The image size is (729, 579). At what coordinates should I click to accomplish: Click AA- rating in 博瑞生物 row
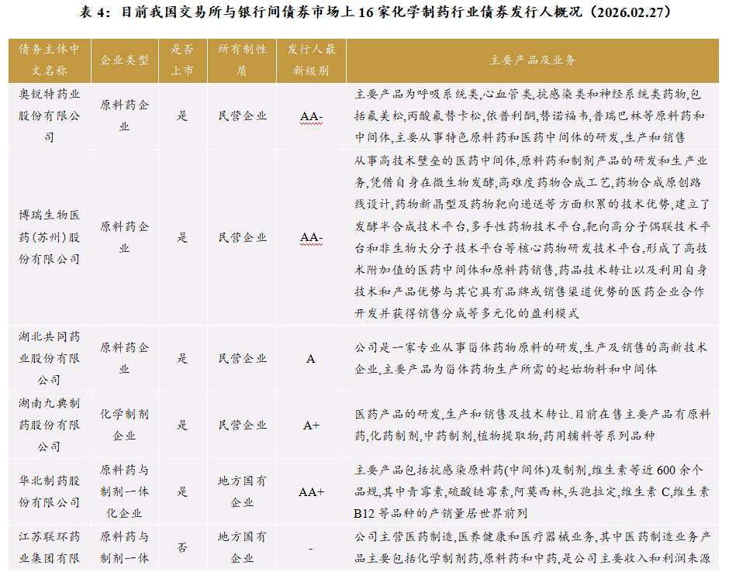(311, 238)
